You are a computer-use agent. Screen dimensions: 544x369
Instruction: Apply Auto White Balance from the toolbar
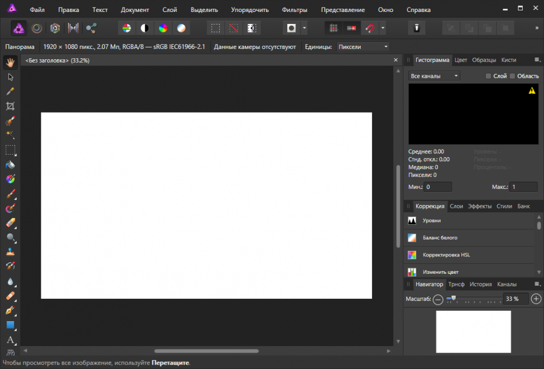click(x=181, y=28)
